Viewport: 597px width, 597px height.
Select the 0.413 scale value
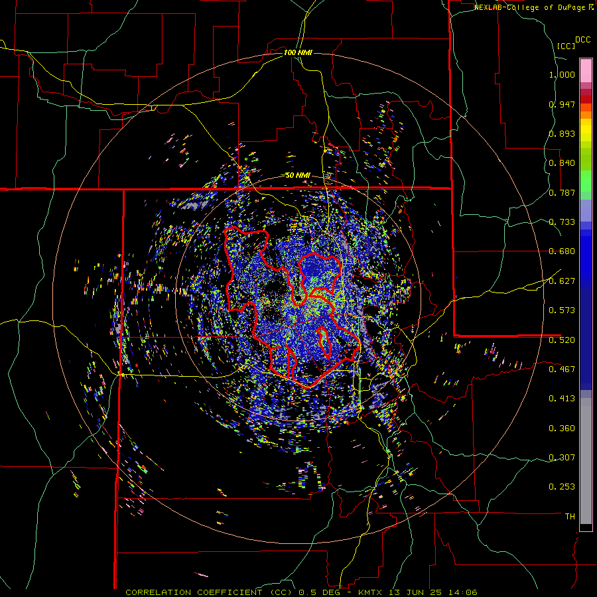(x=562, y=399)
